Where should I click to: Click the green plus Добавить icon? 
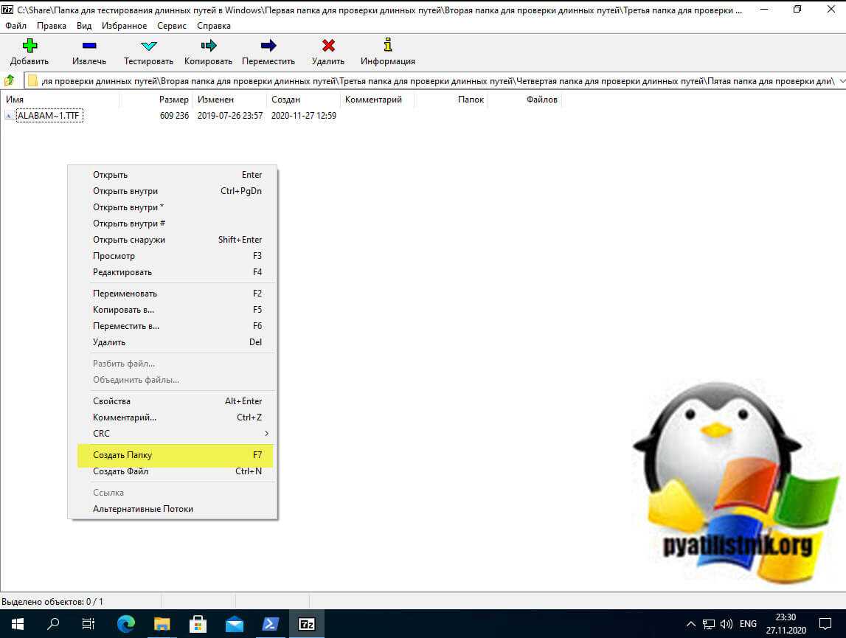30,46
